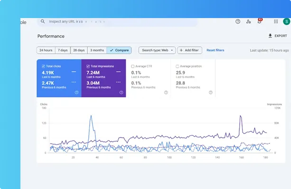The width and height of the screenshot is (291, 189).
Task: Open help icon on Total impressions card
Action: pos(121,92)
